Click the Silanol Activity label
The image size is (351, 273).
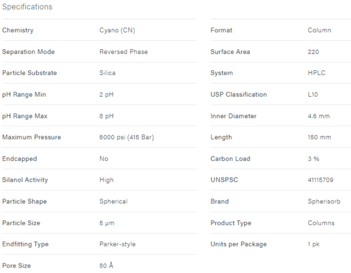25,180
